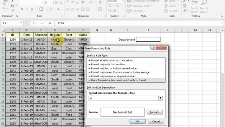Open the Number Format dropdown

pos(123,1)
